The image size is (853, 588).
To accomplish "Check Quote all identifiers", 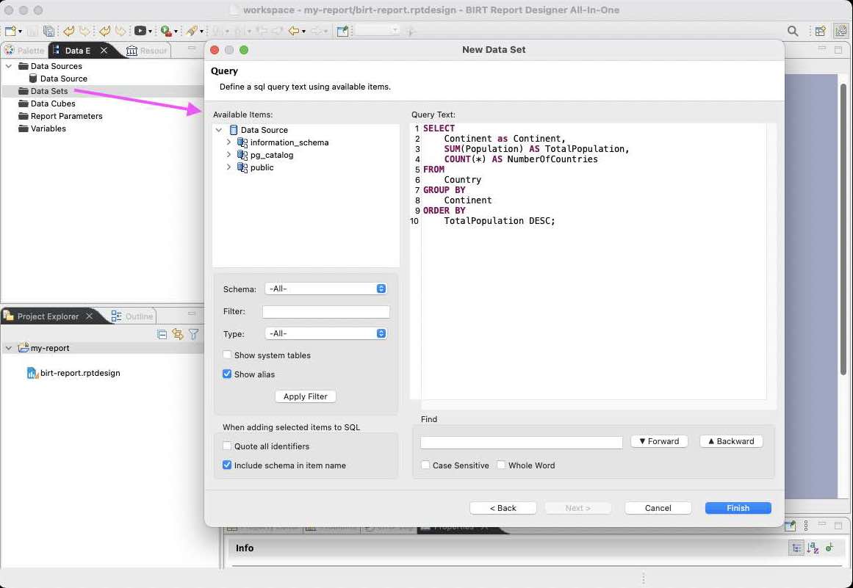I will [228, 446].
